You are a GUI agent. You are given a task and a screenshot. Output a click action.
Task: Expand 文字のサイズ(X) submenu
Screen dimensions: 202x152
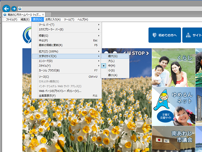[x=67, y=56]
